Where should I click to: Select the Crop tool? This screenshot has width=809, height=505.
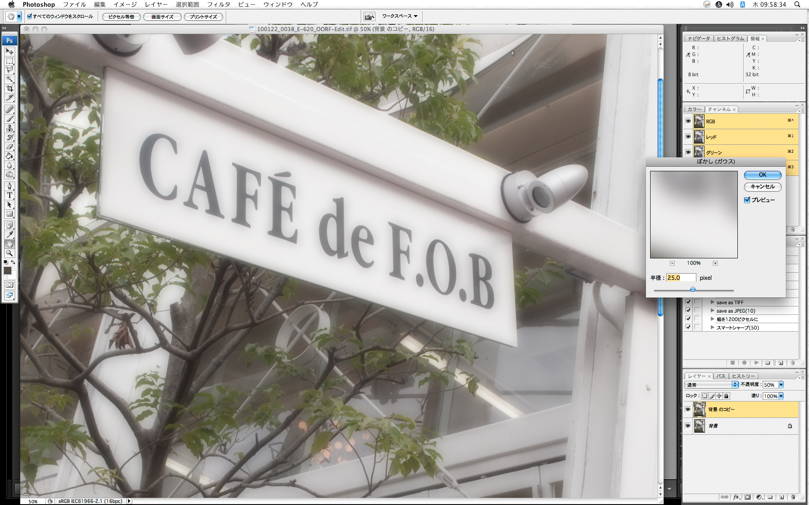point(10,88)
